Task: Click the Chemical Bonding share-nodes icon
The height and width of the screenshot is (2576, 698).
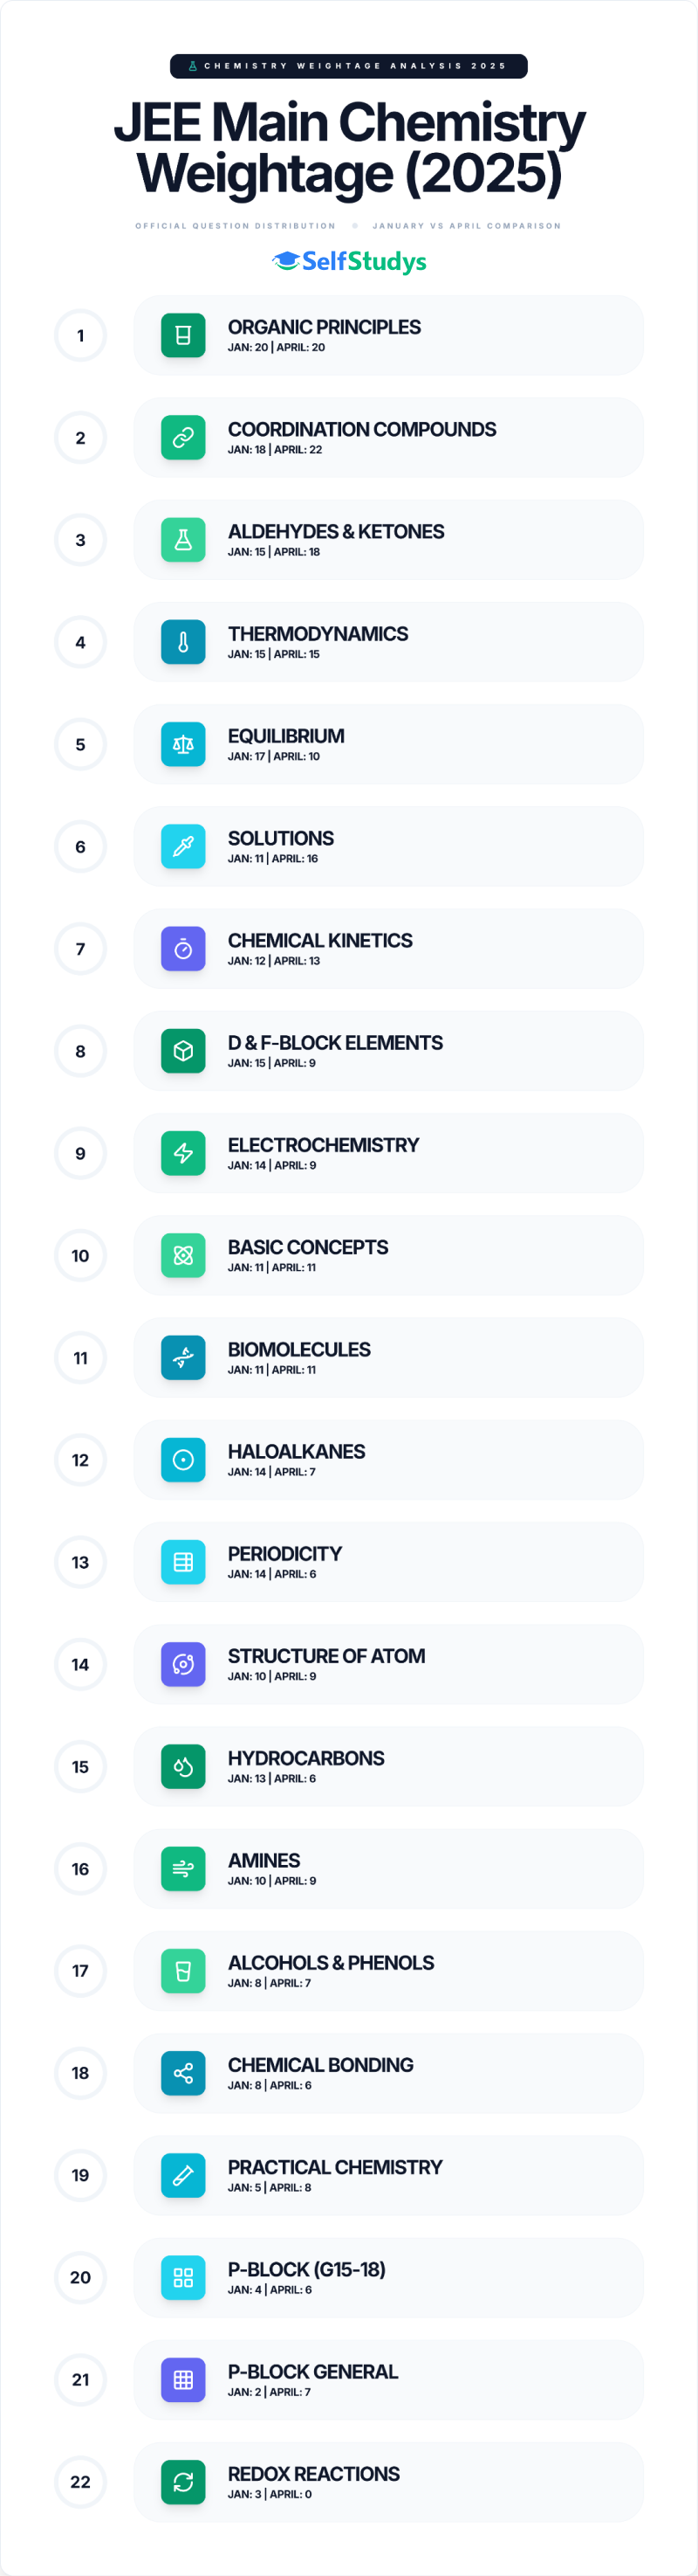Action: 182,2073
